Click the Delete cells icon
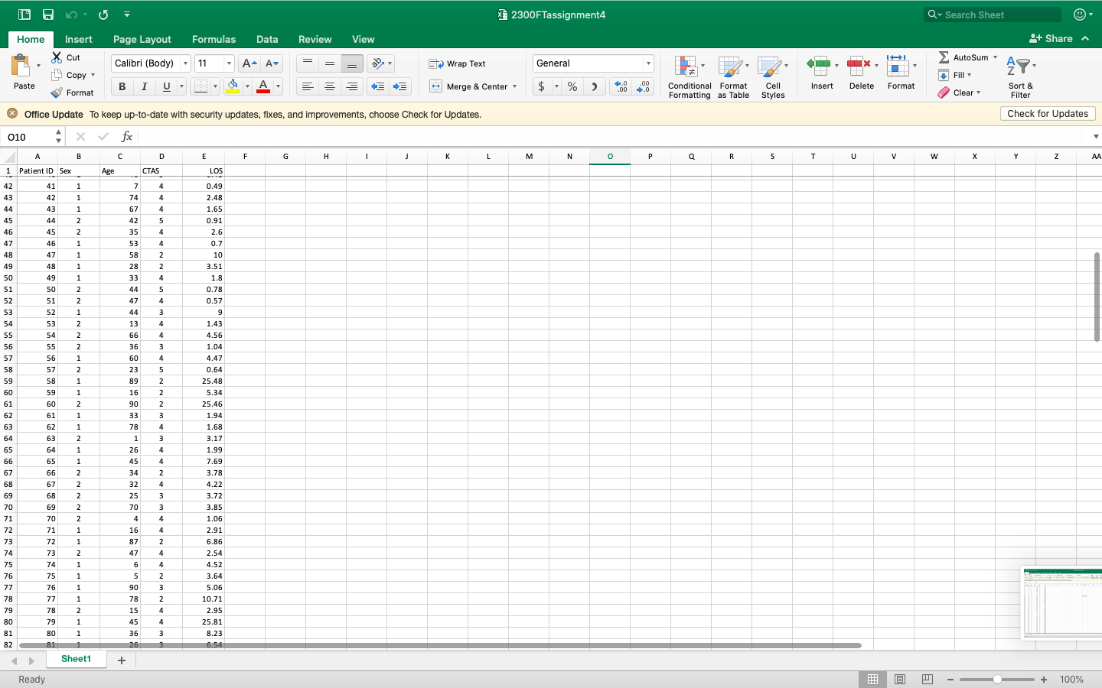The image size is (1102, 688). point(858,66)
